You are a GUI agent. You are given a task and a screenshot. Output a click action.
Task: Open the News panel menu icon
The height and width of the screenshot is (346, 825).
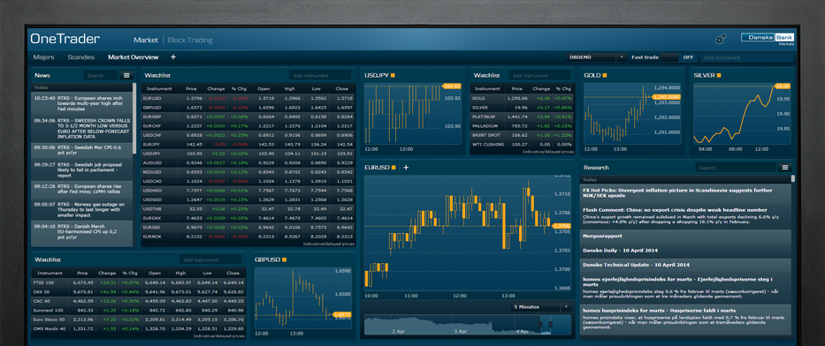(x=126, y=76)
